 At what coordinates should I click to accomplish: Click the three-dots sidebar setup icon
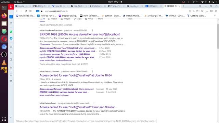(x=11, y=117)
